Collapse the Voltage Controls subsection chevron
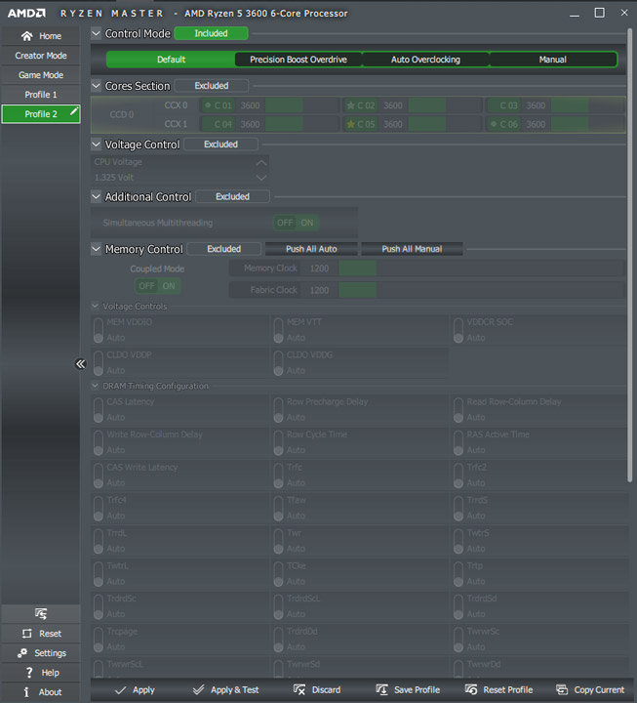637x703 pixels. tap(95, 307)
